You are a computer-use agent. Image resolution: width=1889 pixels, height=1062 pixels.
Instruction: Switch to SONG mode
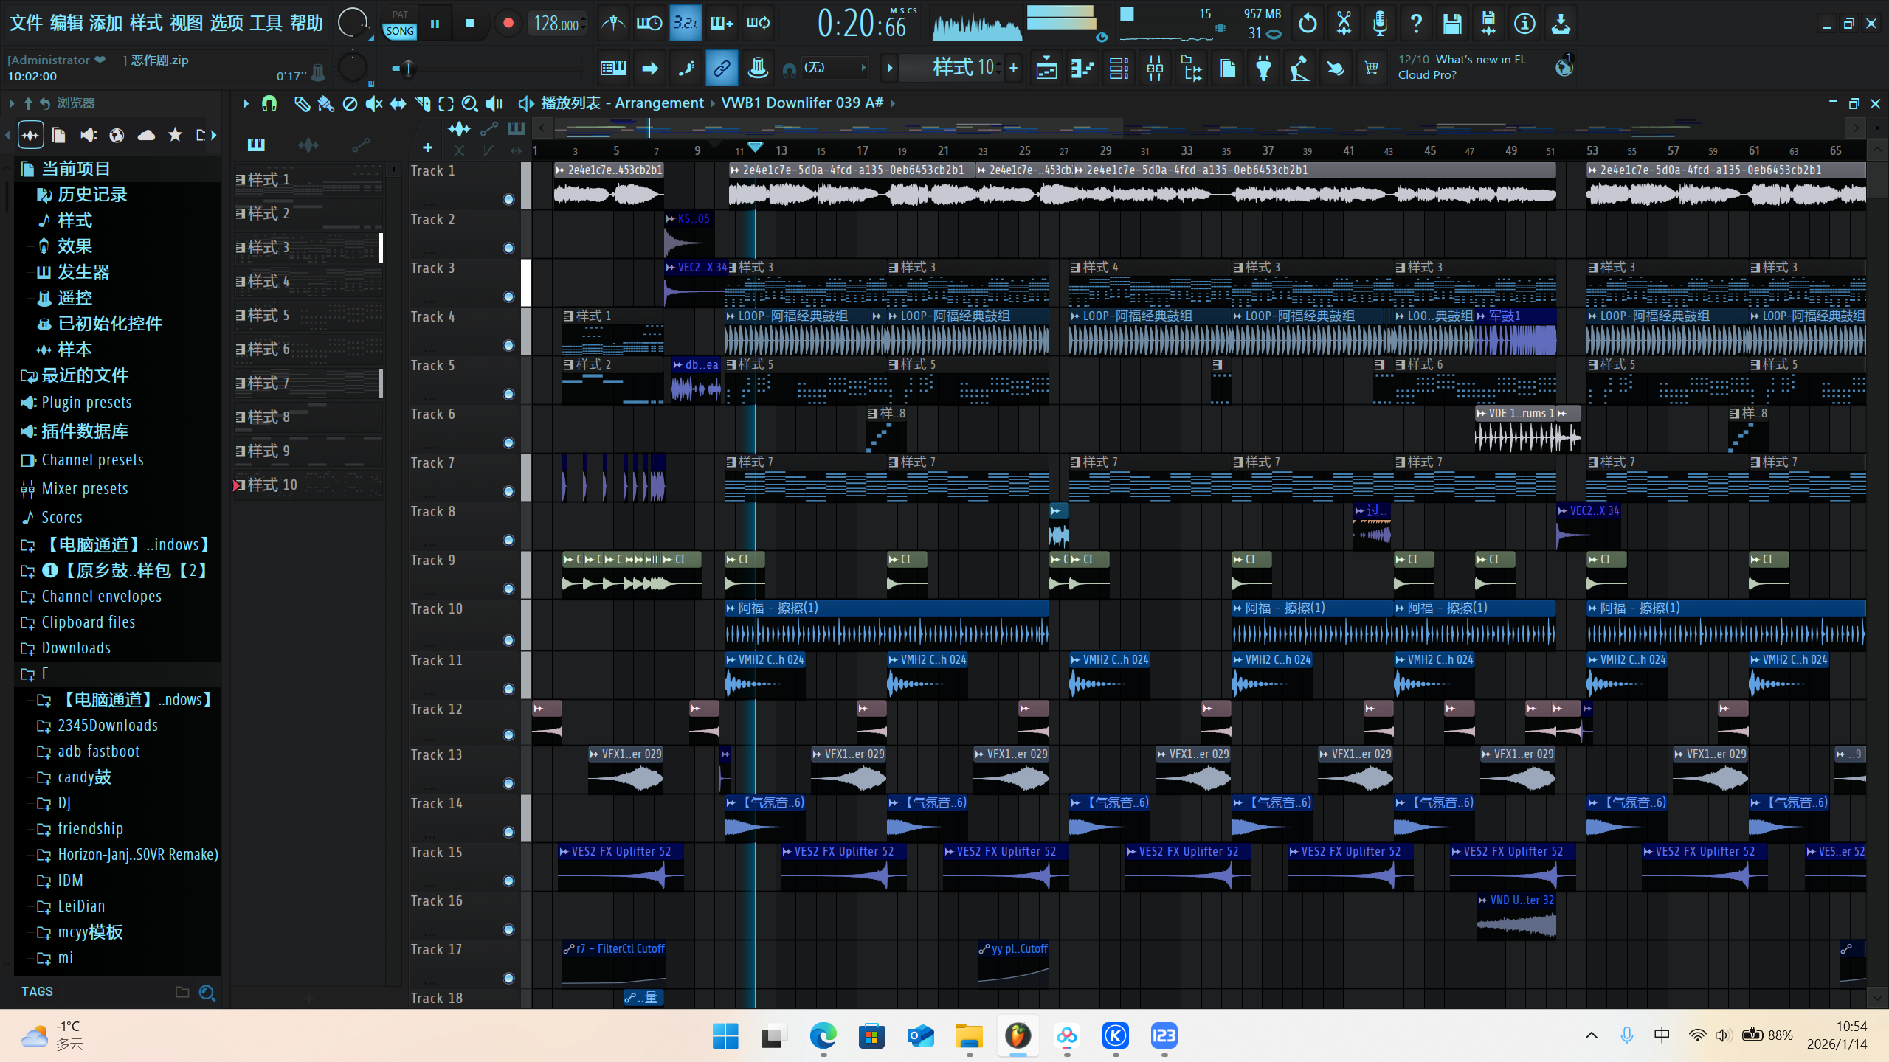[400, 31]
